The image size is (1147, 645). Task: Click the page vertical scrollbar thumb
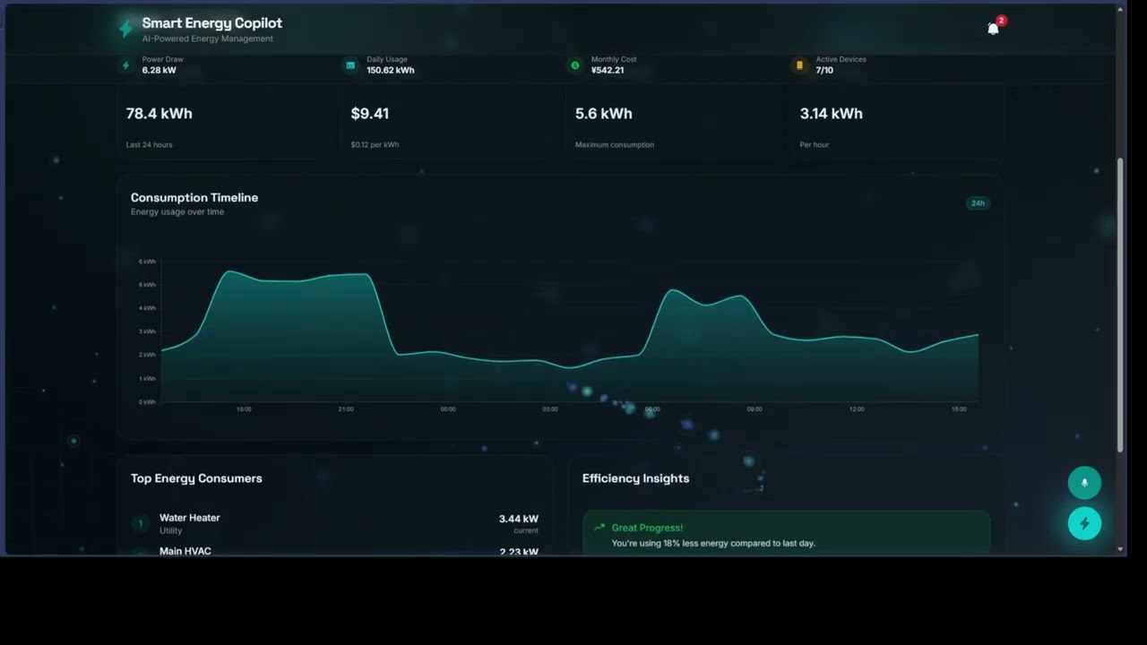tap(1120, 305)
